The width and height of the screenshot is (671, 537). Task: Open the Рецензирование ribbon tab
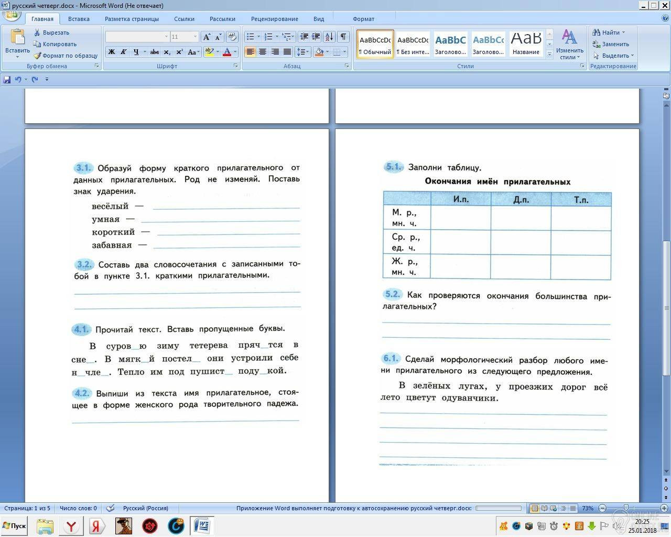coord(274,19)
